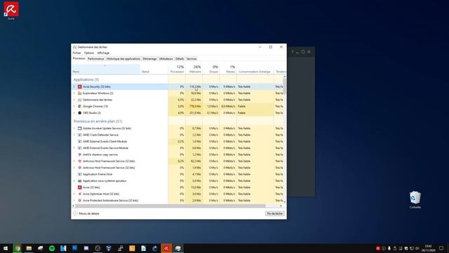
Task: Expand the Avira Protected Antimalware Service row
Action: coord(74,200)
